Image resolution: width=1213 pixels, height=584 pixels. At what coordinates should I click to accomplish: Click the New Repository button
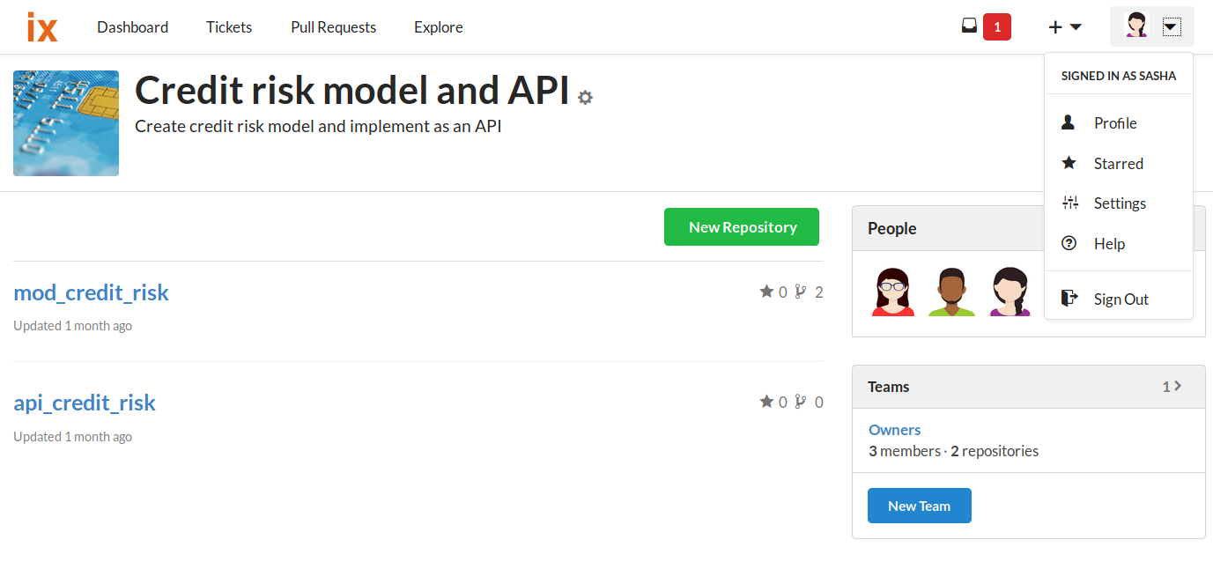coord(742,227)
